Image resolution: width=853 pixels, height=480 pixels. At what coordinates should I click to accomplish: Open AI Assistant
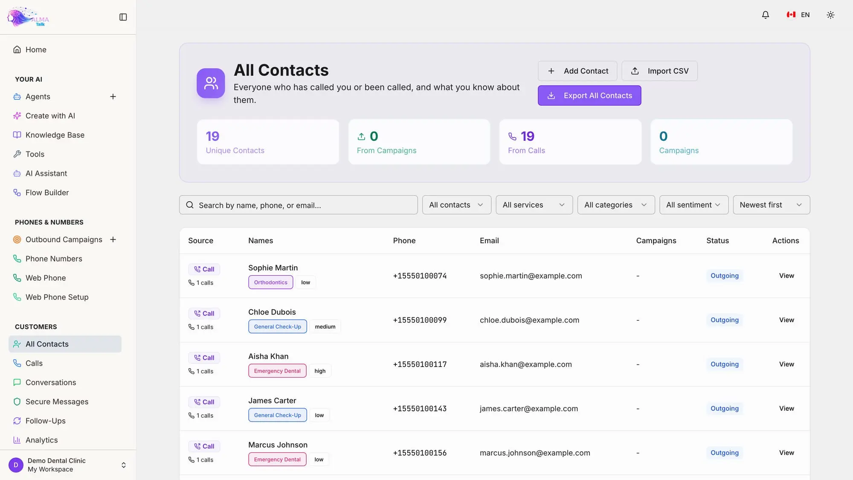tap(65, 174)
